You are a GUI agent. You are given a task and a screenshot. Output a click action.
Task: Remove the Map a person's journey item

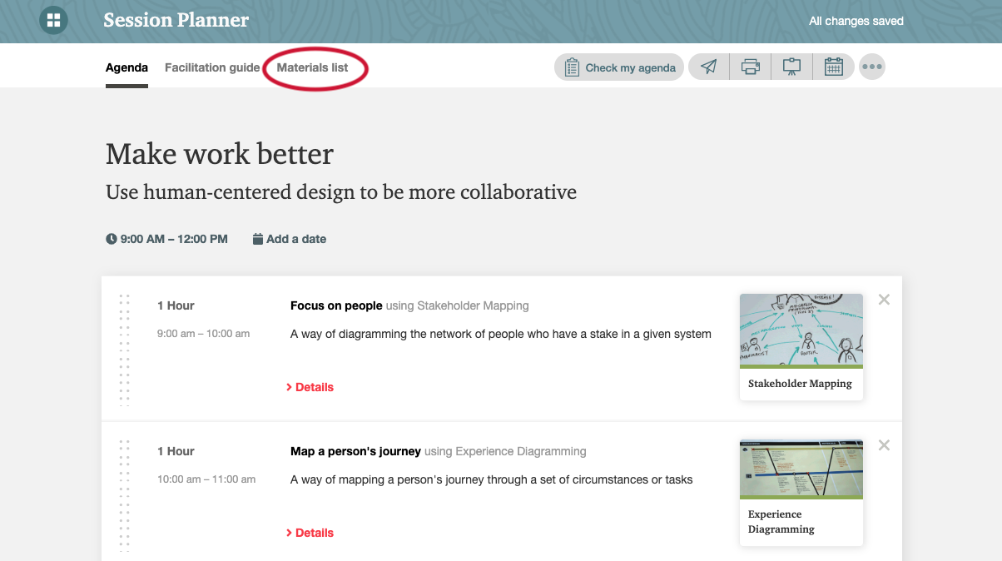884,445
